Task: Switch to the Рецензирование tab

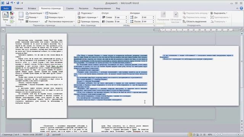Action: point(102,8)
